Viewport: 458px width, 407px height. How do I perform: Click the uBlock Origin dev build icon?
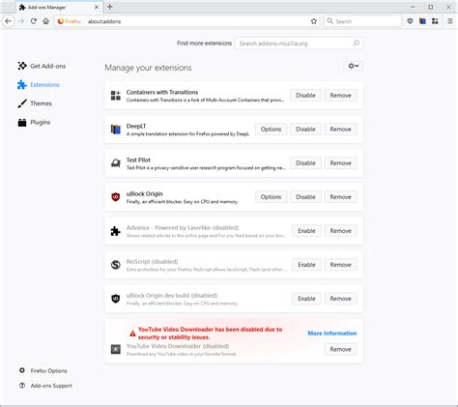point(116,299)
